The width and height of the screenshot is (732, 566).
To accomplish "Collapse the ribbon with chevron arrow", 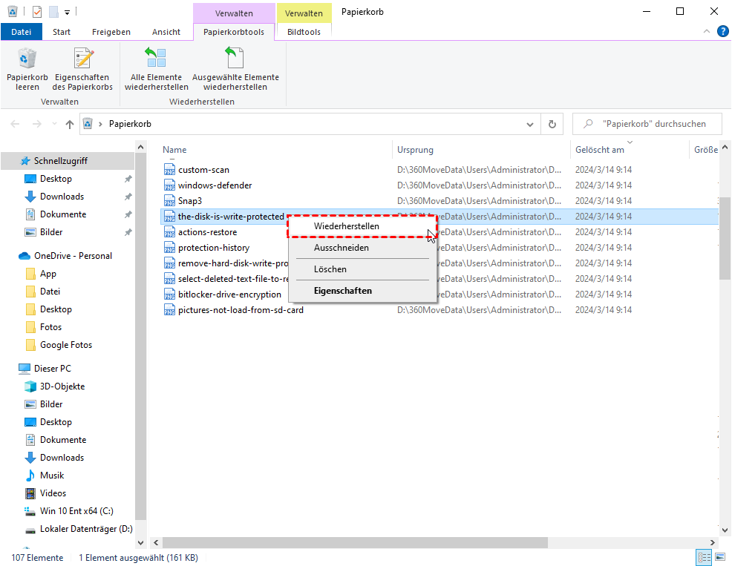I will click(x=706, y=31).
